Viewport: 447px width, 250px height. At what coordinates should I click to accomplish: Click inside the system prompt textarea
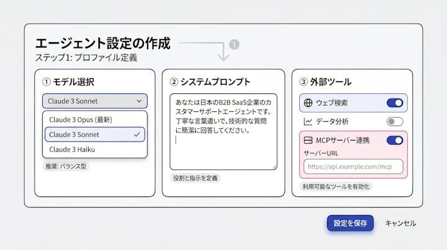coord(223,132)
